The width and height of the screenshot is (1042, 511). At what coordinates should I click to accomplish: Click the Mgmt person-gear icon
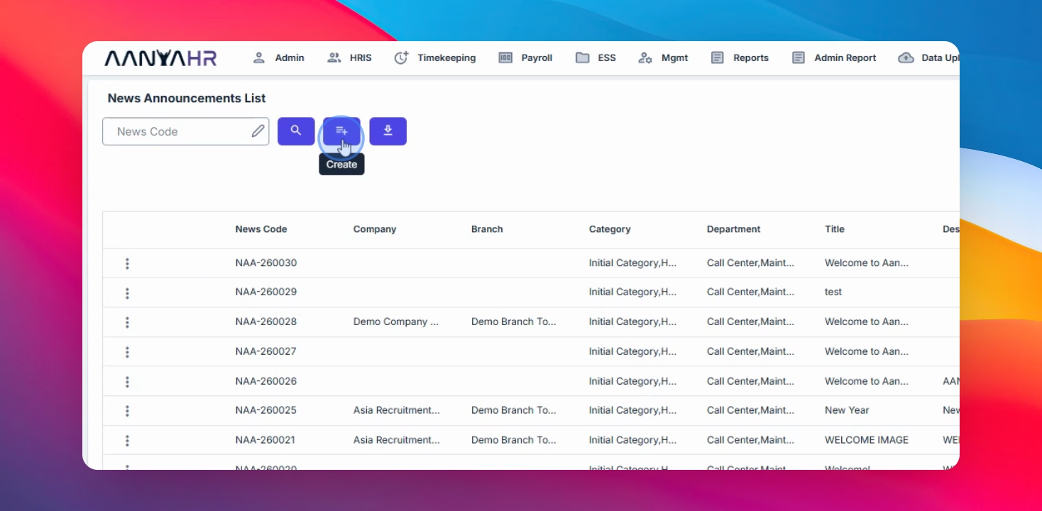pos(645,58)
